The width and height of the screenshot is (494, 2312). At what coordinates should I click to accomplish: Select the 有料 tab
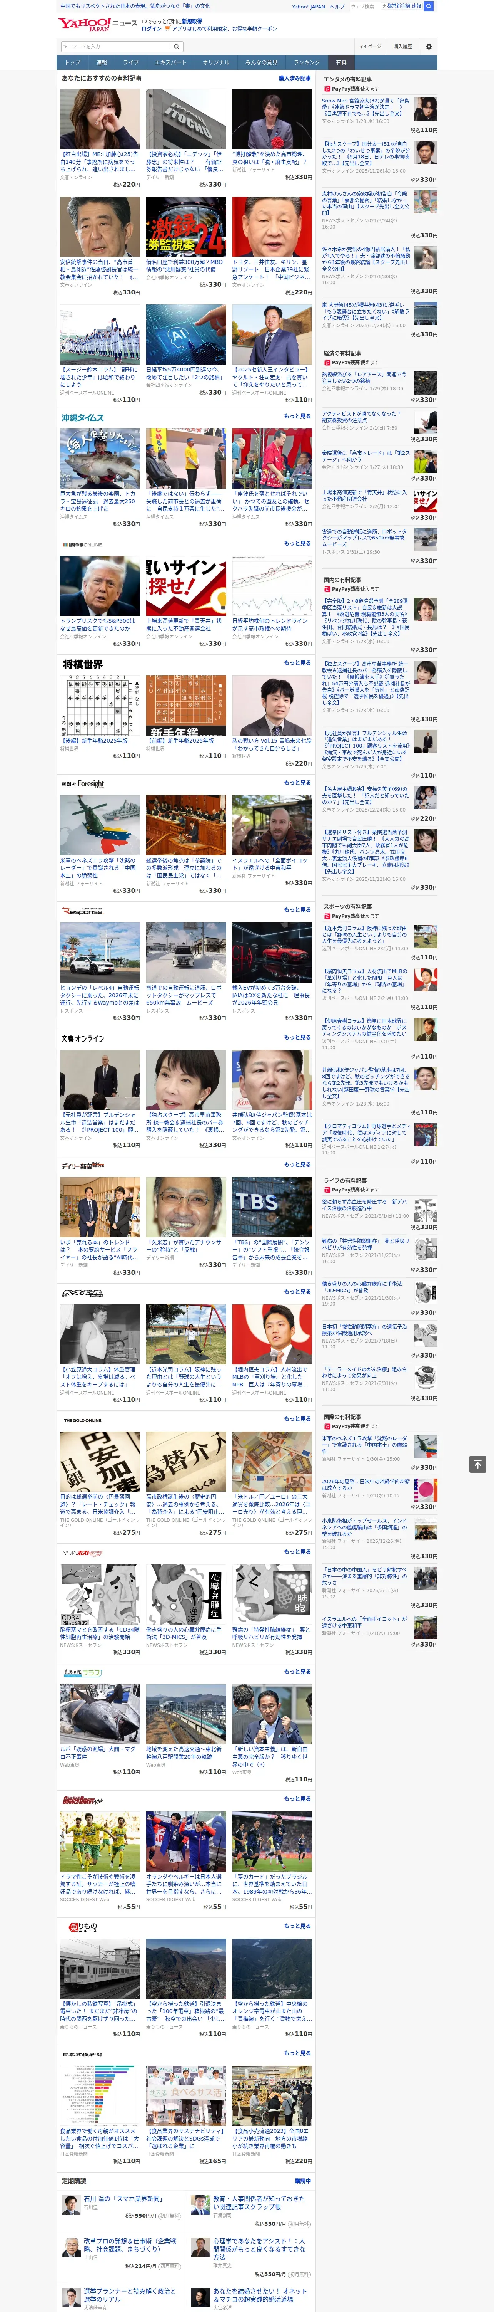tap(342, 63)
